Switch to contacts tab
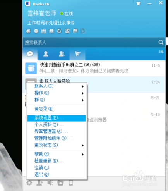Screen dimensions: 168x191 point(46,54)
